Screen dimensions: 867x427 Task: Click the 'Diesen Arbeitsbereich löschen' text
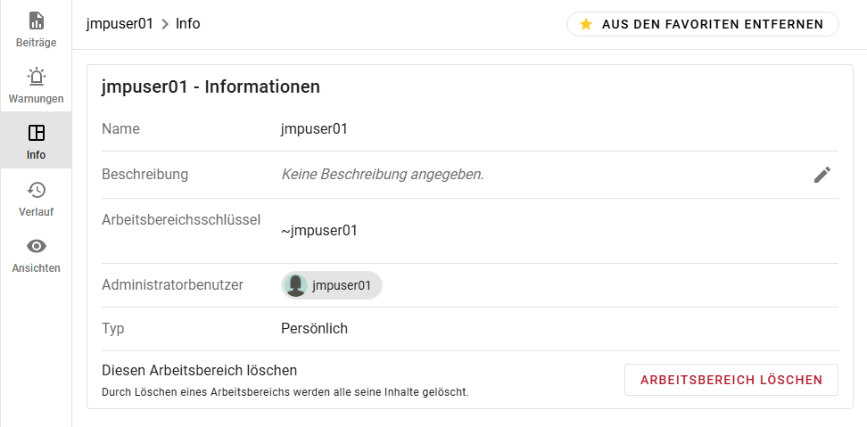point(200,370)
